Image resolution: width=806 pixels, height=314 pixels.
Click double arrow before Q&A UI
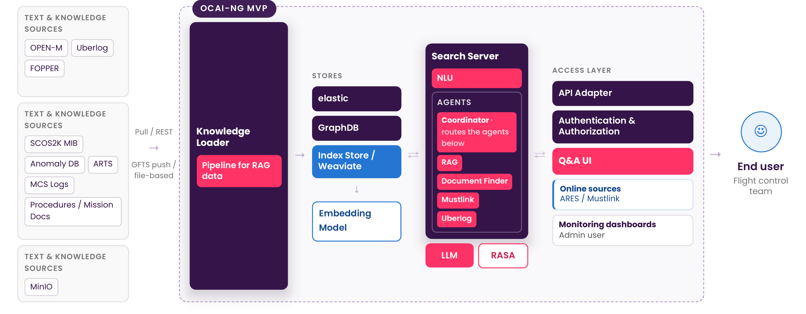[540, 155]
